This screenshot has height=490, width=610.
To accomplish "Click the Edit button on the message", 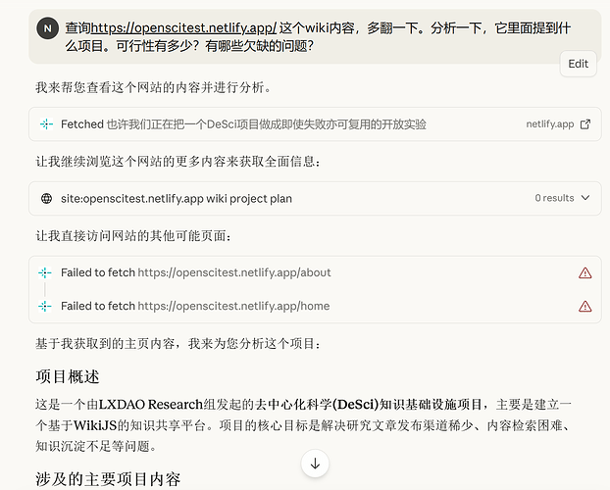I will [x=578, y=64].
